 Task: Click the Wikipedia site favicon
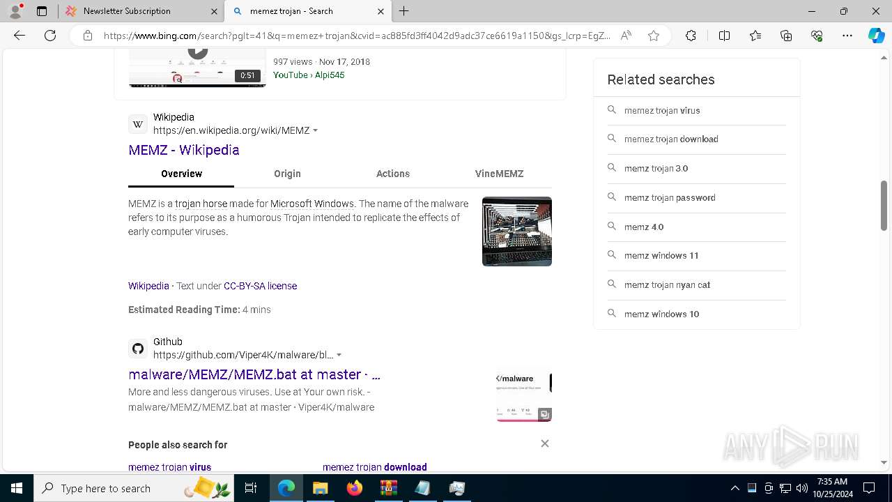[x=138, y=124]
